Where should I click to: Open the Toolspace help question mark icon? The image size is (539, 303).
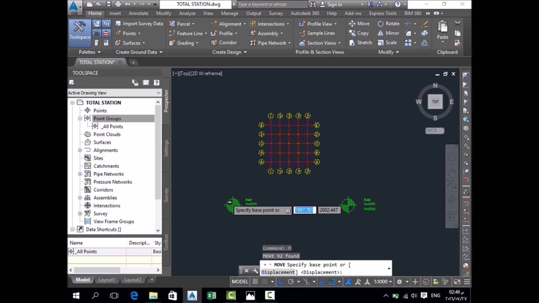coord(156,82)
